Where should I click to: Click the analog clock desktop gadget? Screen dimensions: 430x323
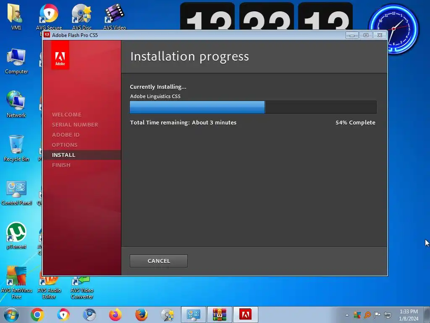tap(393, 29)
